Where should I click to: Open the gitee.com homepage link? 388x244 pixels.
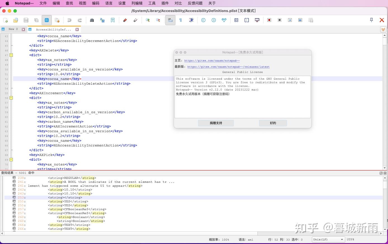[x=212, y=60]
